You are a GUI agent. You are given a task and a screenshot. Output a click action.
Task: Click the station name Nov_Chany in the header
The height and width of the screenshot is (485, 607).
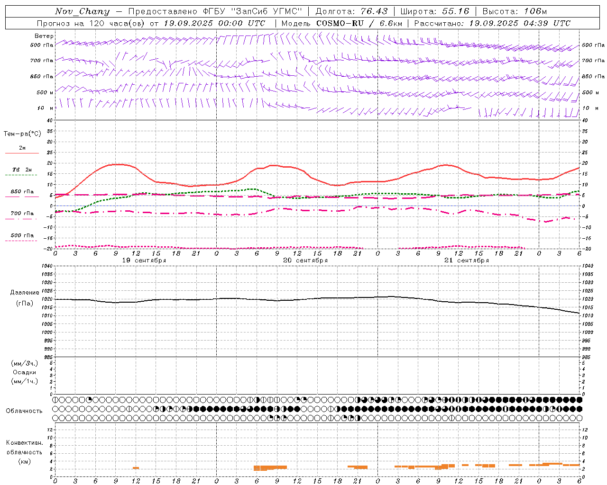[x=82, y=11]
